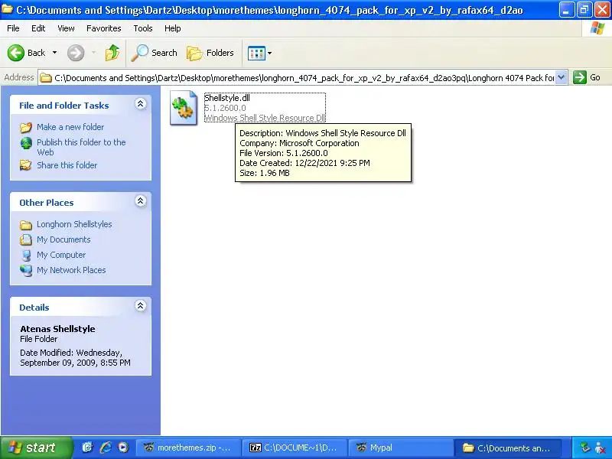This screenshot has height=459, width=612.
Task: Click the Show Desktop quick launch icon
Action: [x=87, y=448]
